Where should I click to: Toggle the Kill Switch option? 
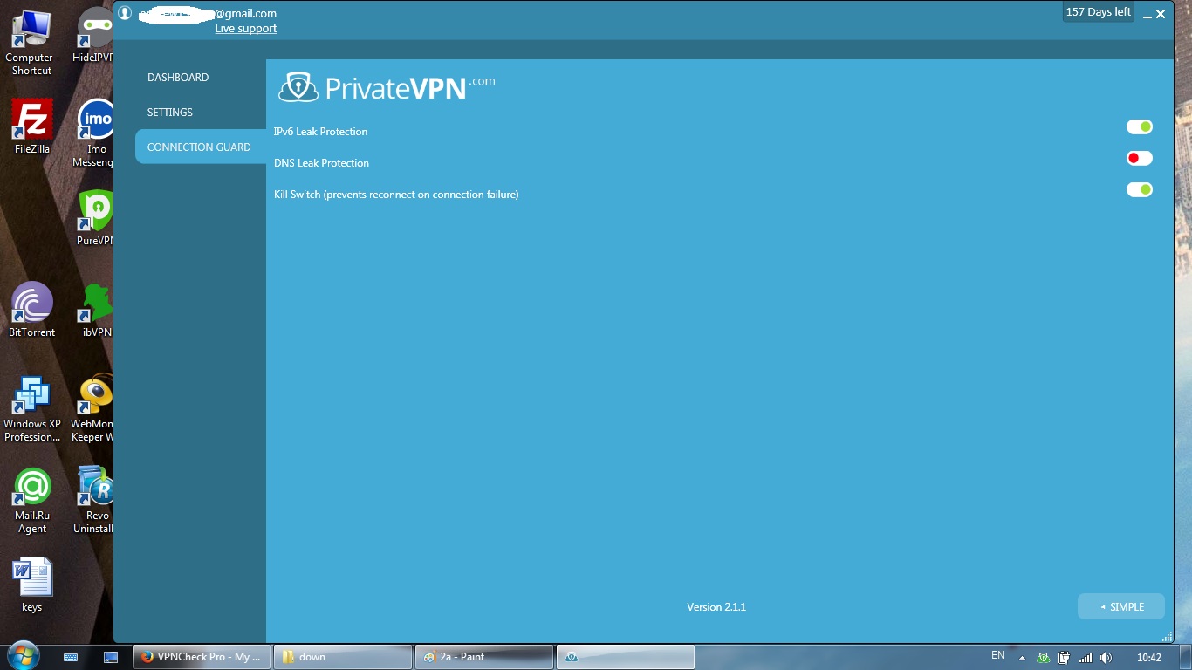[x=1140, y=190]
